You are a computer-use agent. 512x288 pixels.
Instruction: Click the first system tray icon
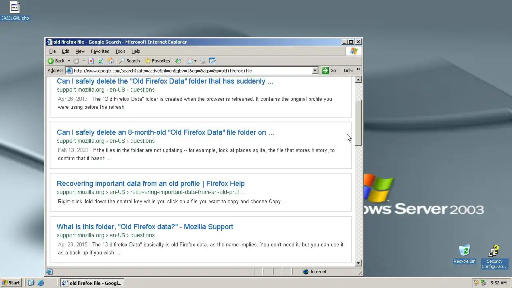tap(476, 283)
